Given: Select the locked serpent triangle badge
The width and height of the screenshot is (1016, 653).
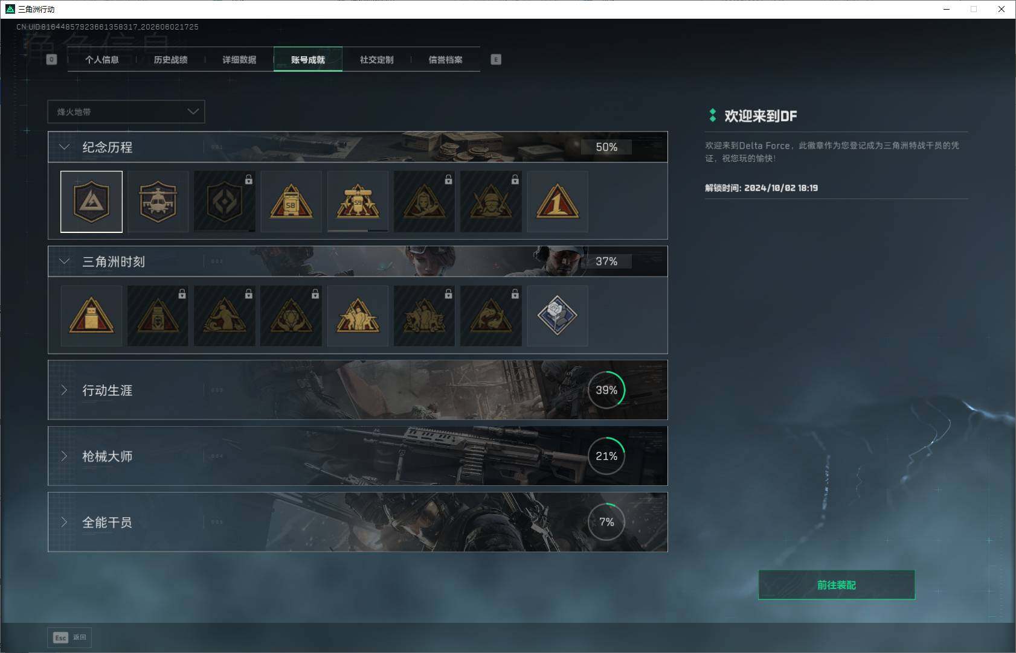Looking at the screenshot, I should click(490, 316).
